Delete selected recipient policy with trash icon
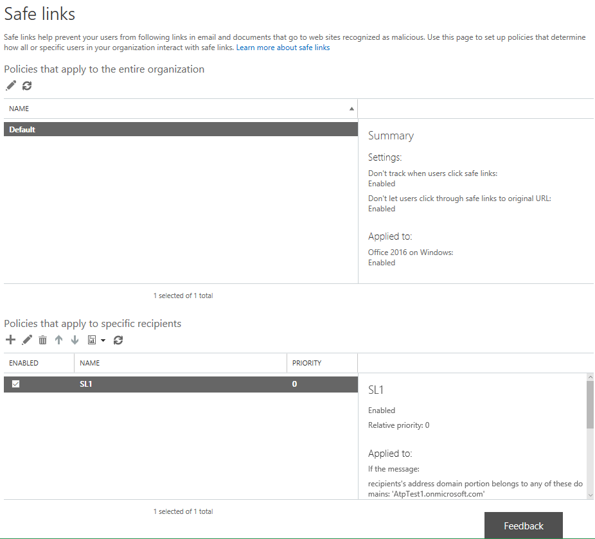595x539 pixels. (x=42, y=340)
